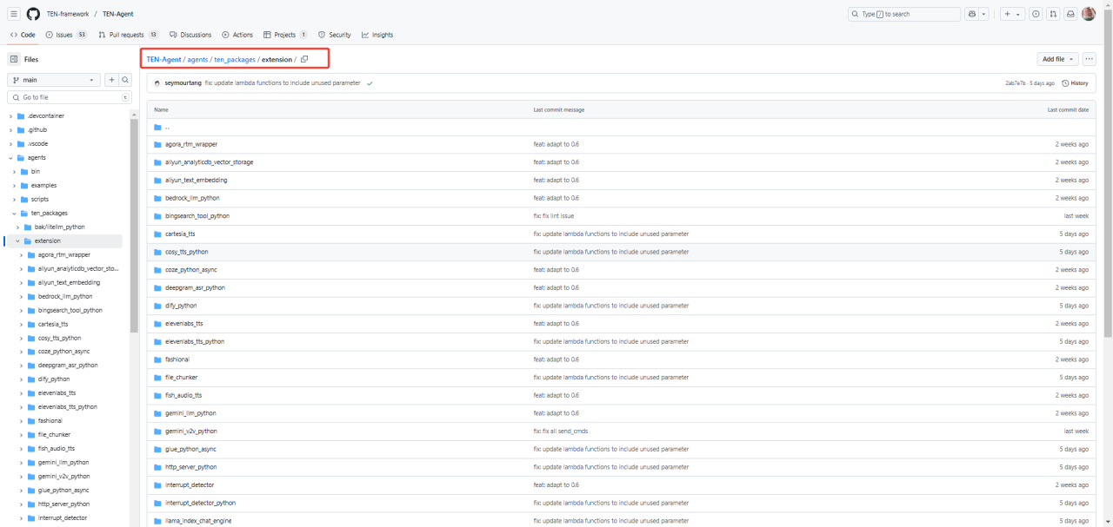Click folder icon of cartesia_tts table row

click(158, 234)
